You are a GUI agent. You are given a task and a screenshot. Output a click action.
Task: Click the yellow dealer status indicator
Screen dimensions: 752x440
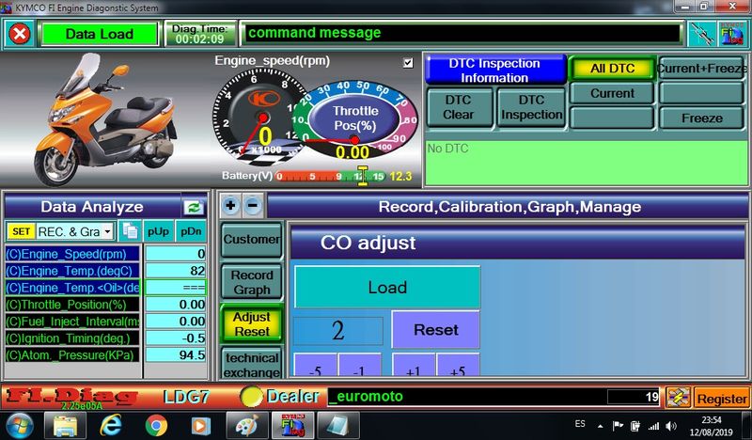(251, 397)
